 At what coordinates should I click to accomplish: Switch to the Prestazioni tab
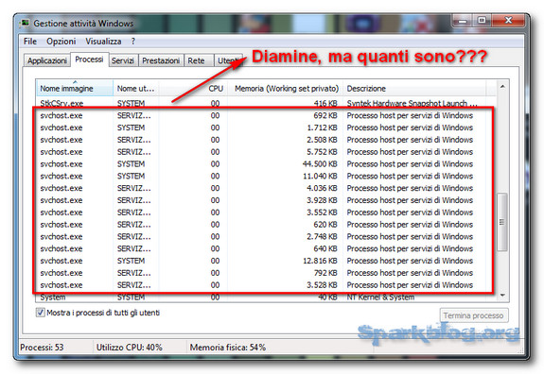point(161,60)
